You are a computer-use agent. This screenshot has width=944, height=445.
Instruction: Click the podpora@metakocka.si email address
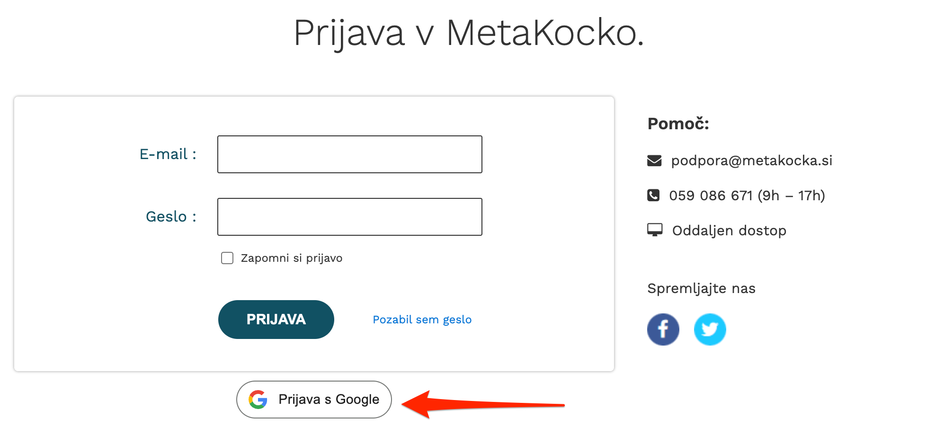[x=751, y=161]
